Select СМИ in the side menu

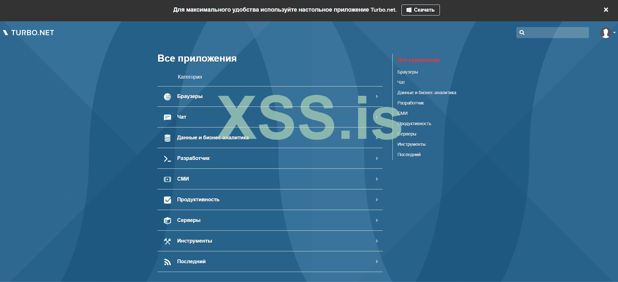pos(402,113)
